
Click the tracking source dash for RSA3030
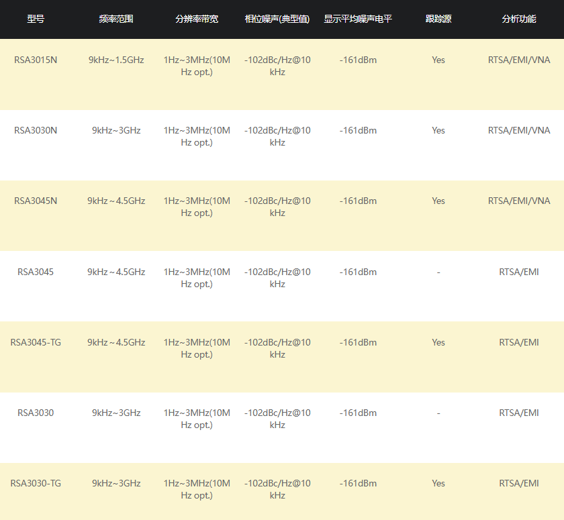[438, 413]
